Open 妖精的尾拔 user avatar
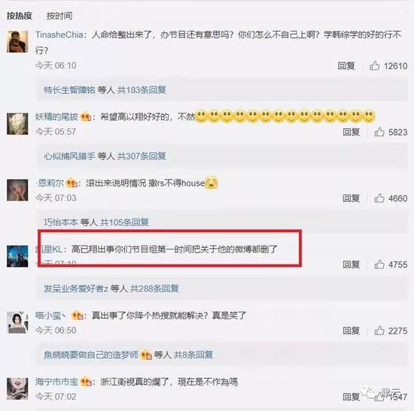 (17, 124)
